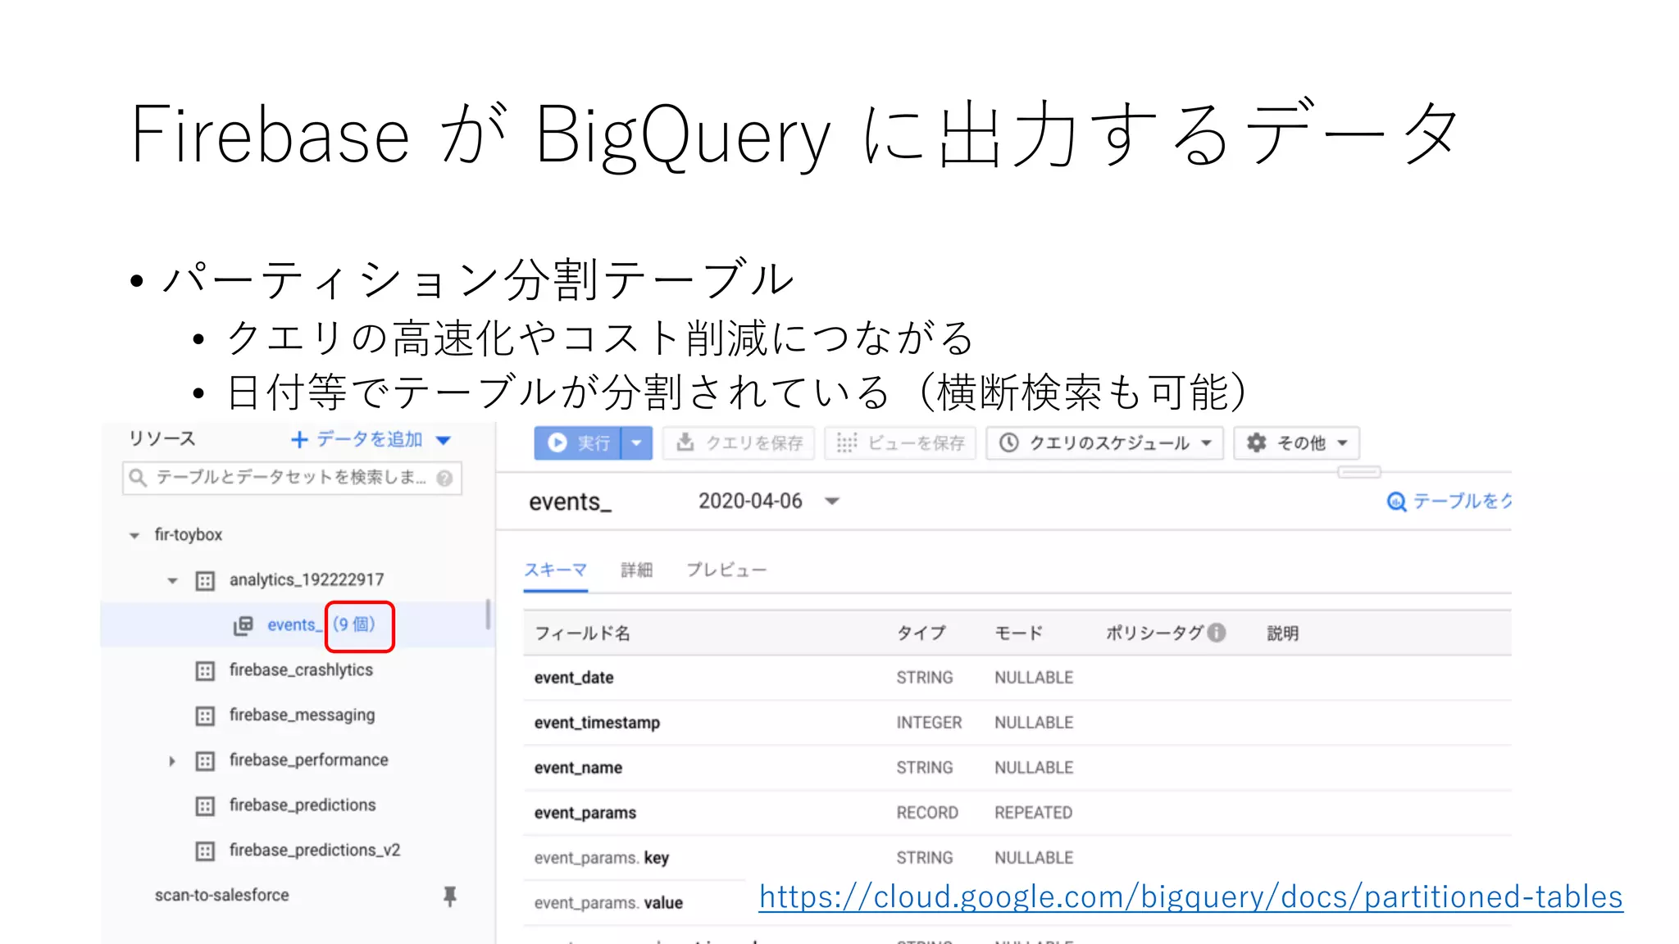
Task: Collapse analytics_192222917 dataset arrow
Action: (172, 581)
